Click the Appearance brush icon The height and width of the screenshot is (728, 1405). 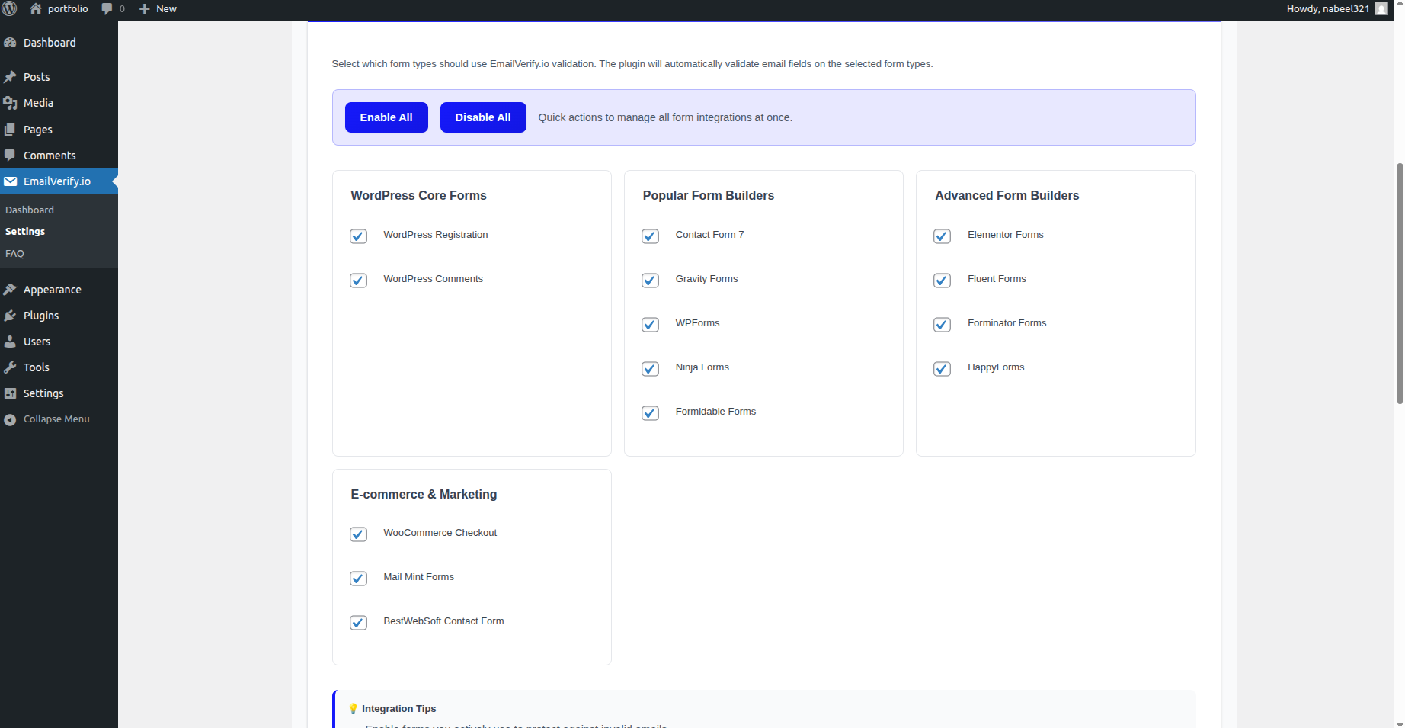coord(10,290)
